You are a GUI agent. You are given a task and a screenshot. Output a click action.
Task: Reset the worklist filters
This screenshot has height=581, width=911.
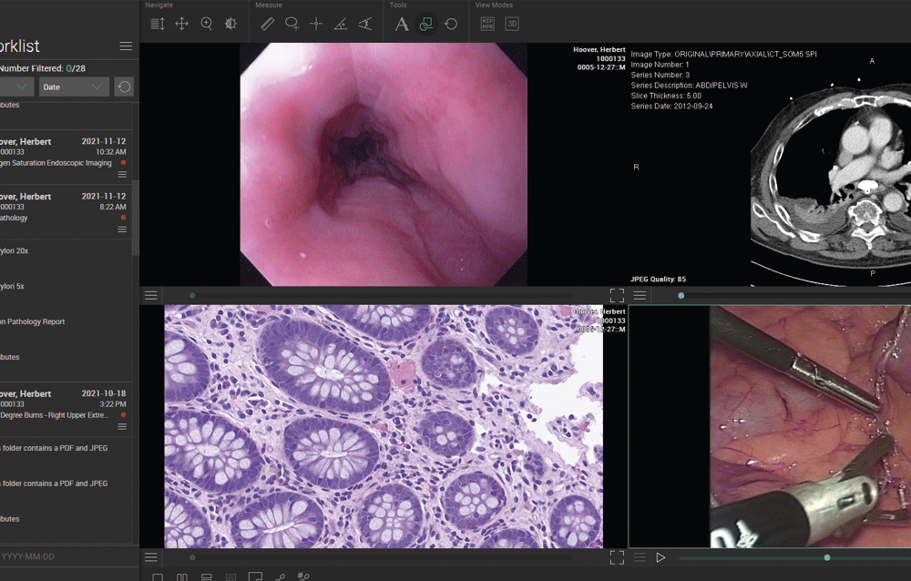(124, 87)
